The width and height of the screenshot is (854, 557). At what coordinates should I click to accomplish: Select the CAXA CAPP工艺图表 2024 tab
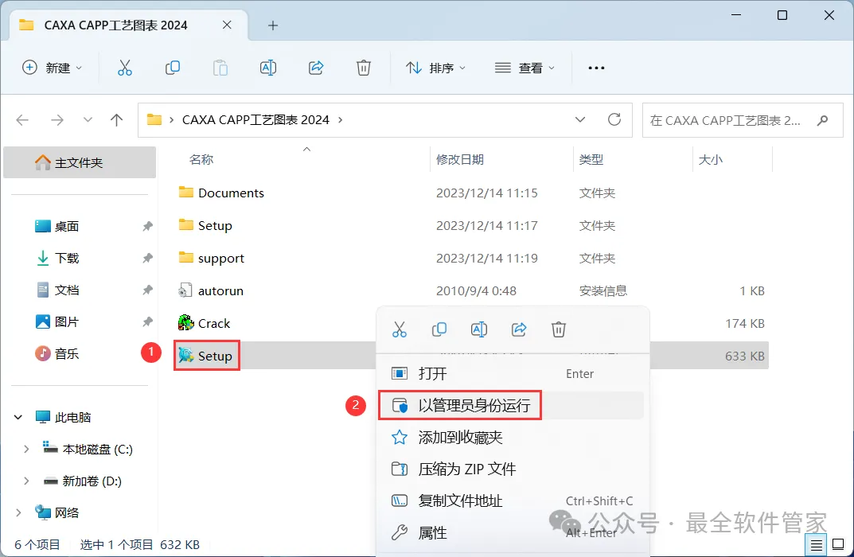(x=115, y=25)
